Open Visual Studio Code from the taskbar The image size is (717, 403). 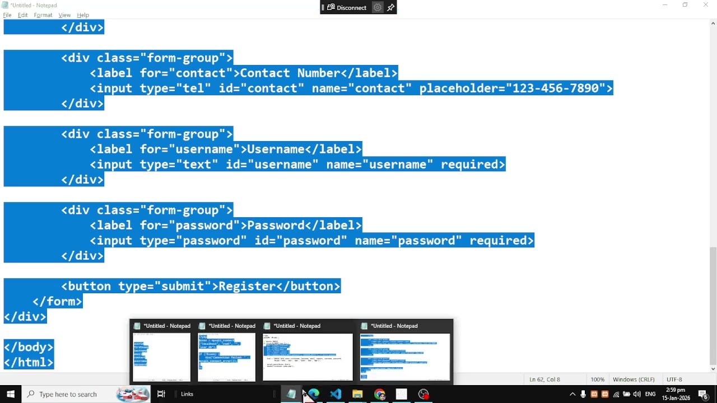coord(336,394)
